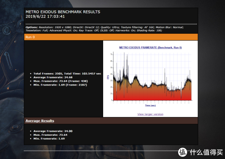Click the Tesselation: Full options line
Screen dimensions: 225x159
tap(94, 30)
